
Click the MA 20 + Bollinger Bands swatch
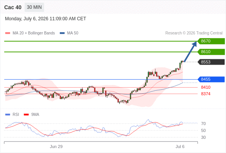tap(8, 33)
